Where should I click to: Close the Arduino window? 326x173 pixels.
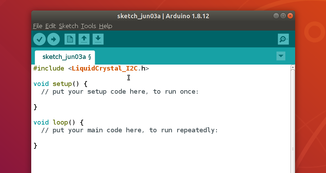click(x=290, y=16)
